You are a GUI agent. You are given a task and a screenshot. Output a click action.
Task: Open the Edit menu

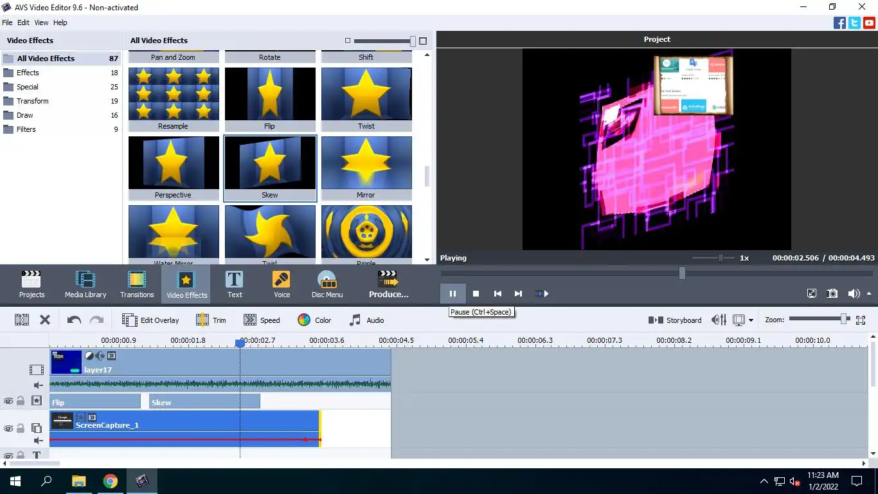[23, 23]
